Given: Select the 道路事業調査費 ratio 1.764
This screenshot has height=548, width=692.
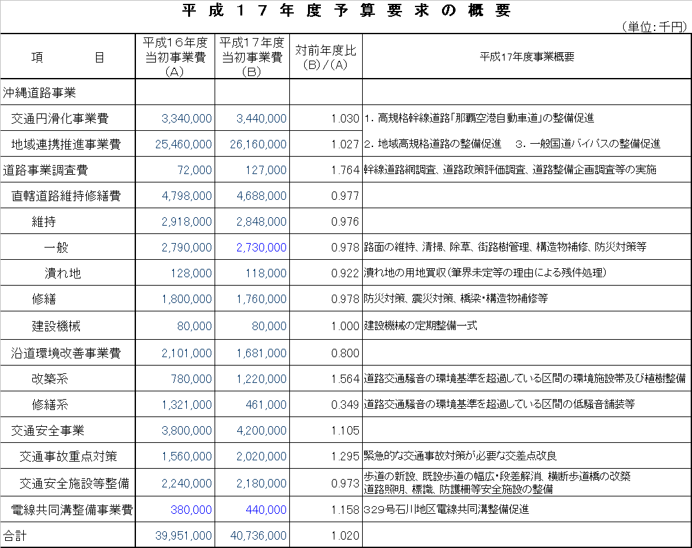Looking at the screenshot, I should coord(344,170).
